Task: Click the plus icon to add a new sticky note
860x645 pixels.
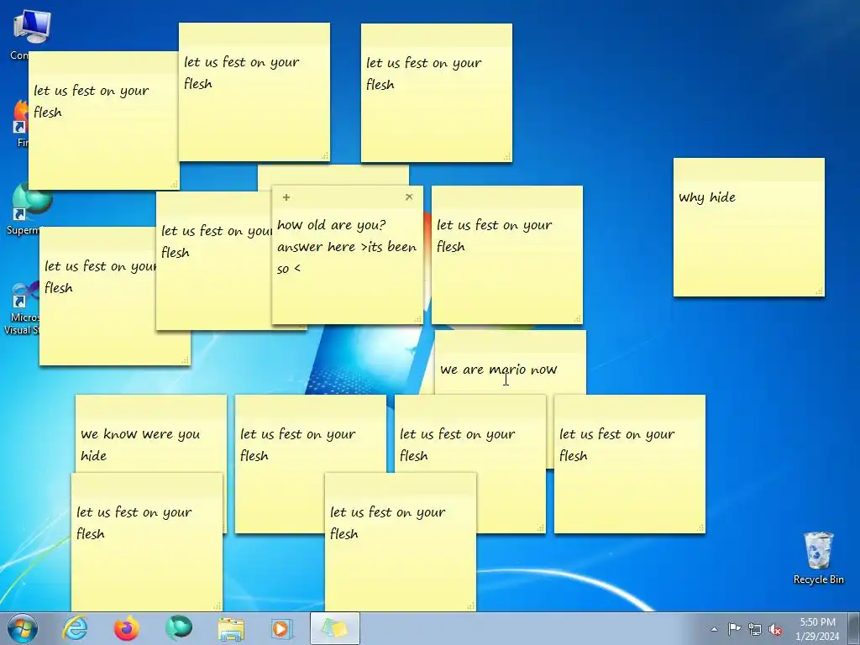Action: coord(286,197)
